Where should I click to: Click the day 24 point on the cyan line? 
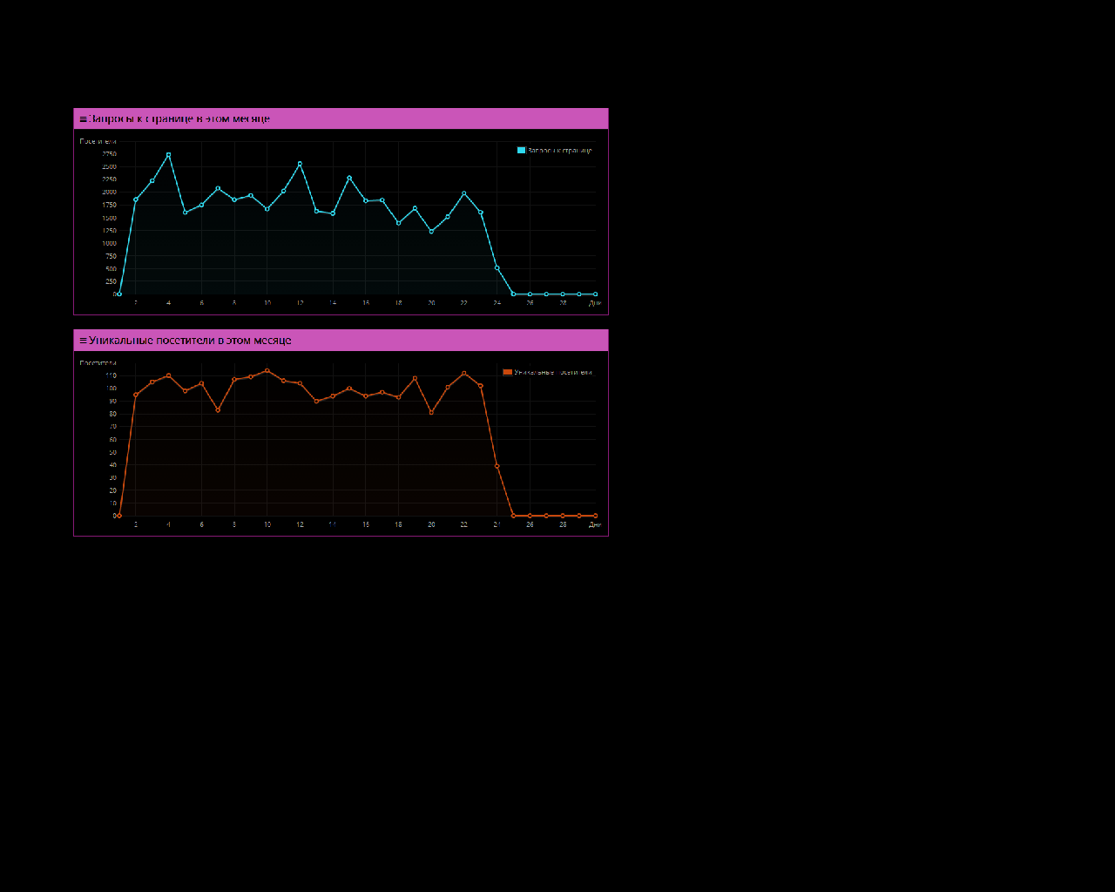pos(497,268)
